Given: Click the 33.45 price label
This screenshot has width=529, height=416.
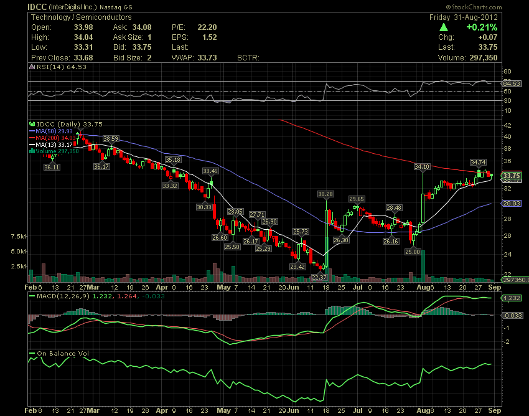Looking at the screenshot, I should (x=210, y=171).
